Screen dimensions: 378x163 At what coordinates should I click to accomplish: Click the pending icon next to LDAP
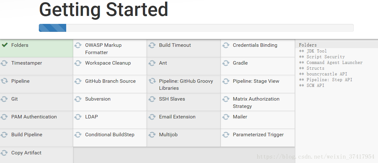point(78,117)
